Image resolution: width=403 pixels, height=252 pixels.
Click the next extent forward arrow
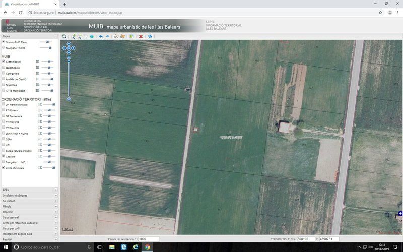tap(107, 36)
